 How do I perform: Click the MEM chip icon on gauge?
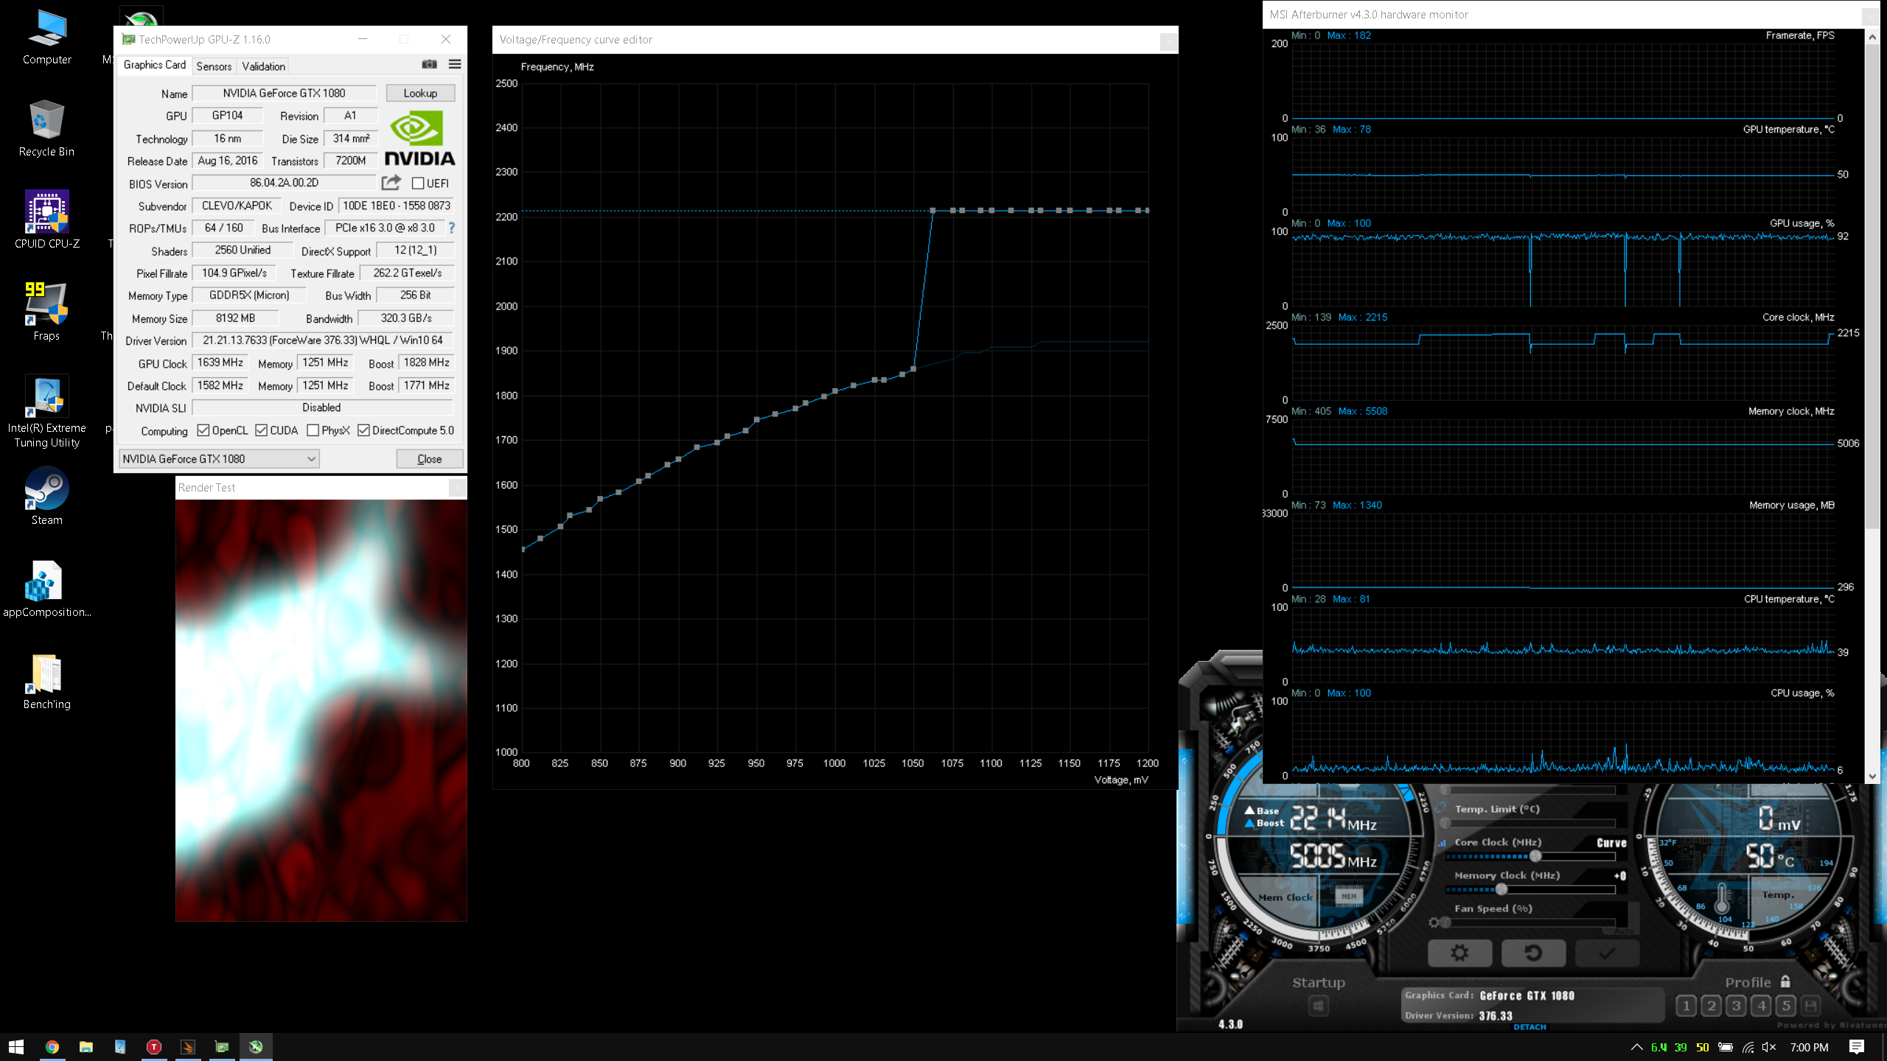[x=1349, y=897]
